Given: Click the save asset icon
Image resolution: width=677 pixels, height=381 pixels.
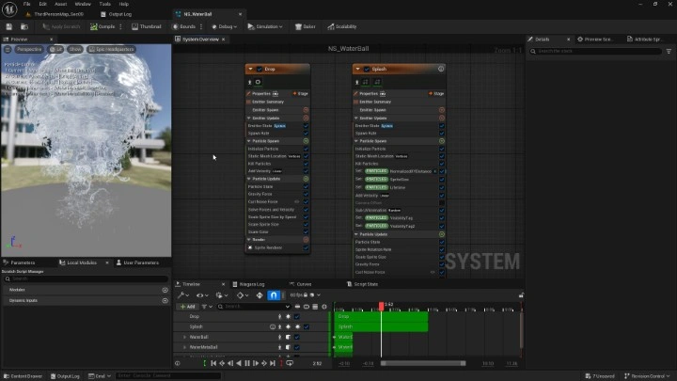Looking at the screenshot, I should point(8,26).
